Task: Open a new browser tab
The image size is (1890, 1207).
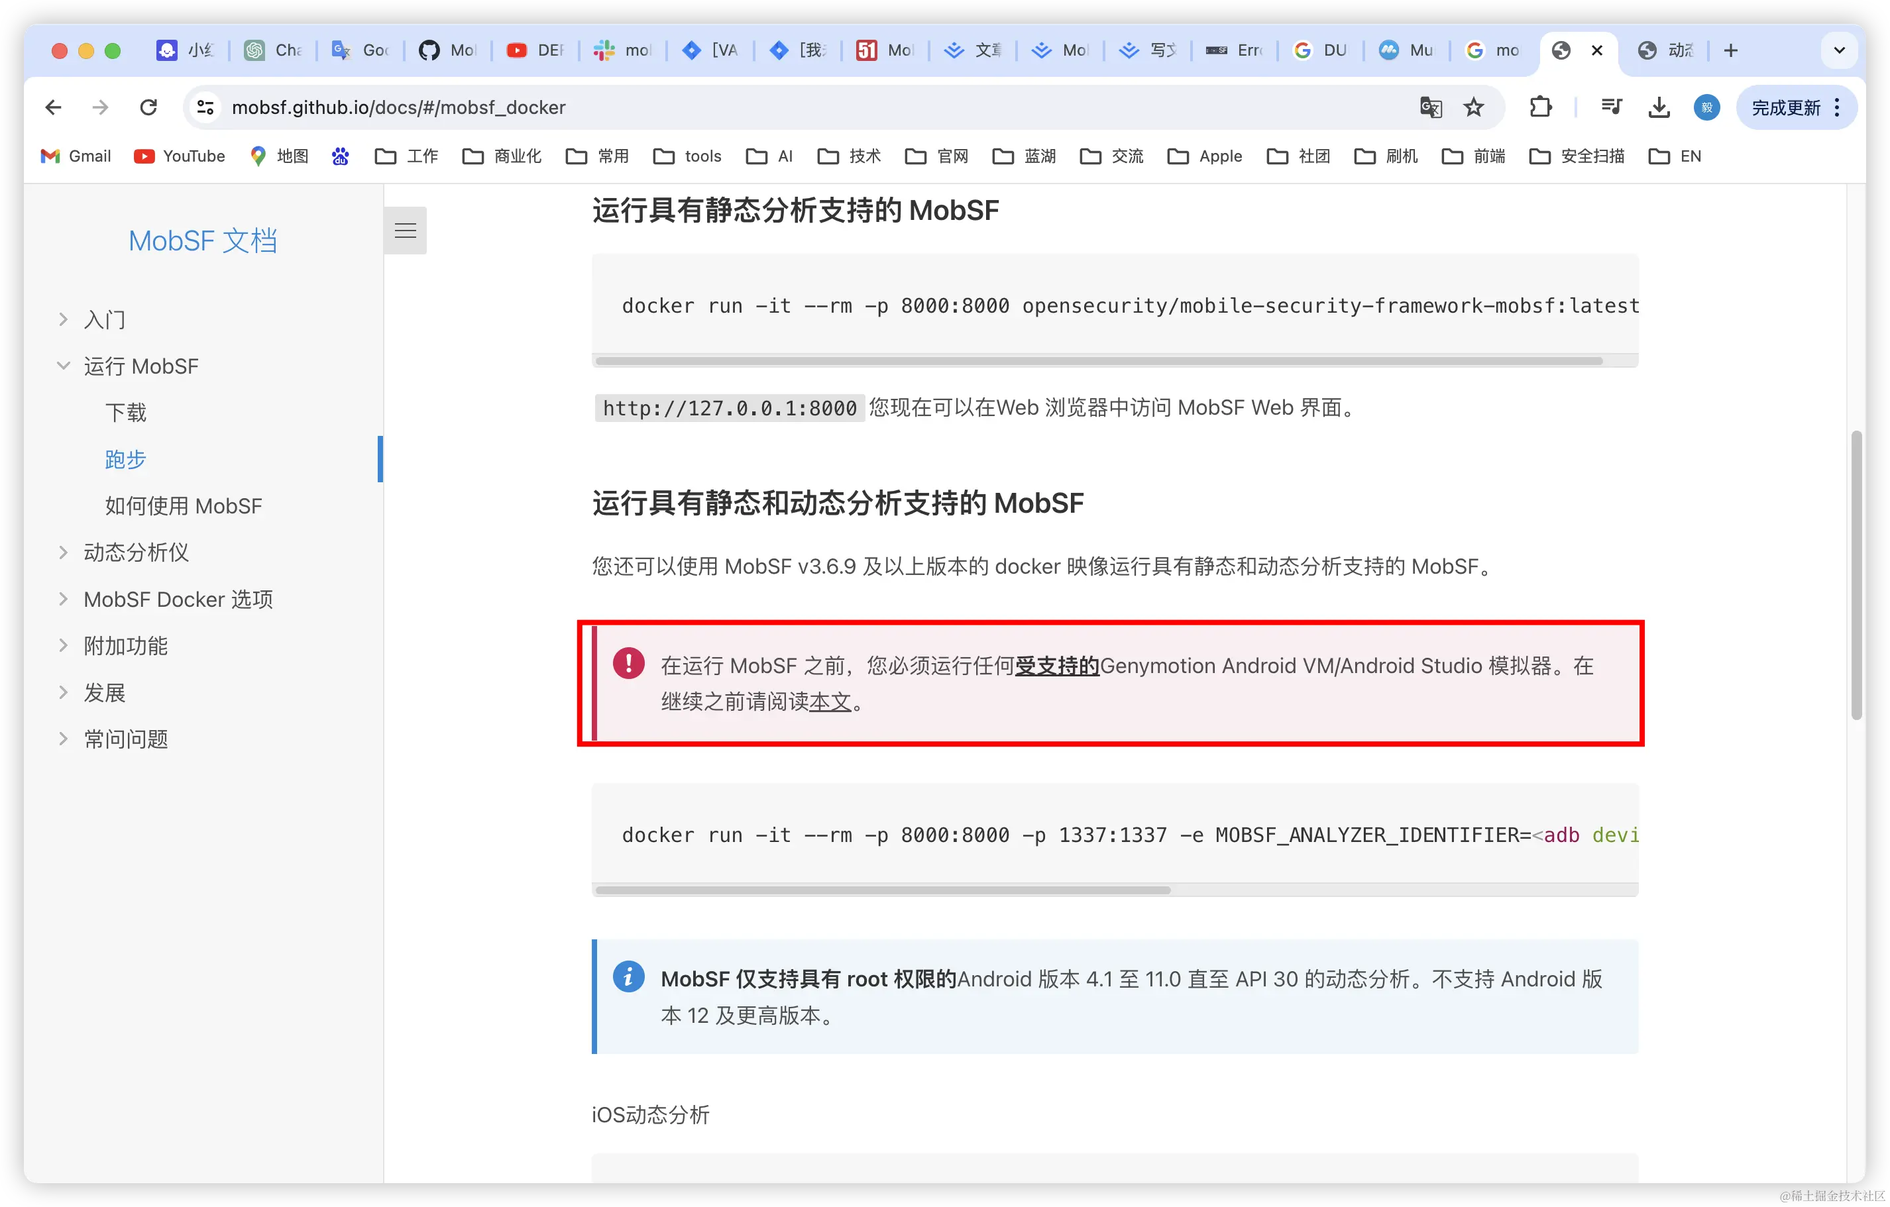Action: pos(1731,51)
